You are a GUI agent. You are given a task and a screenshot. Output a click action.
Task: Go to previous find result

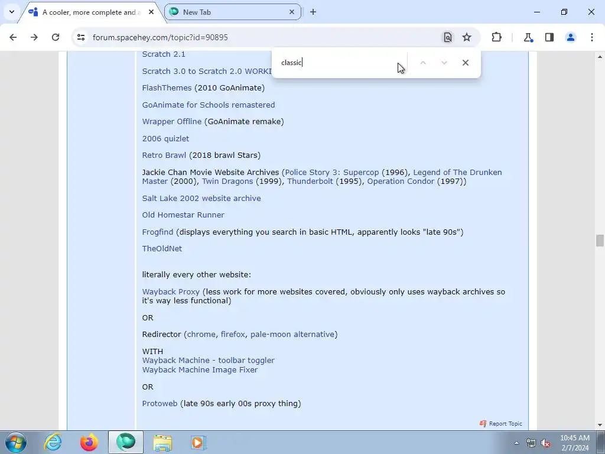click(x=423, y=63)
